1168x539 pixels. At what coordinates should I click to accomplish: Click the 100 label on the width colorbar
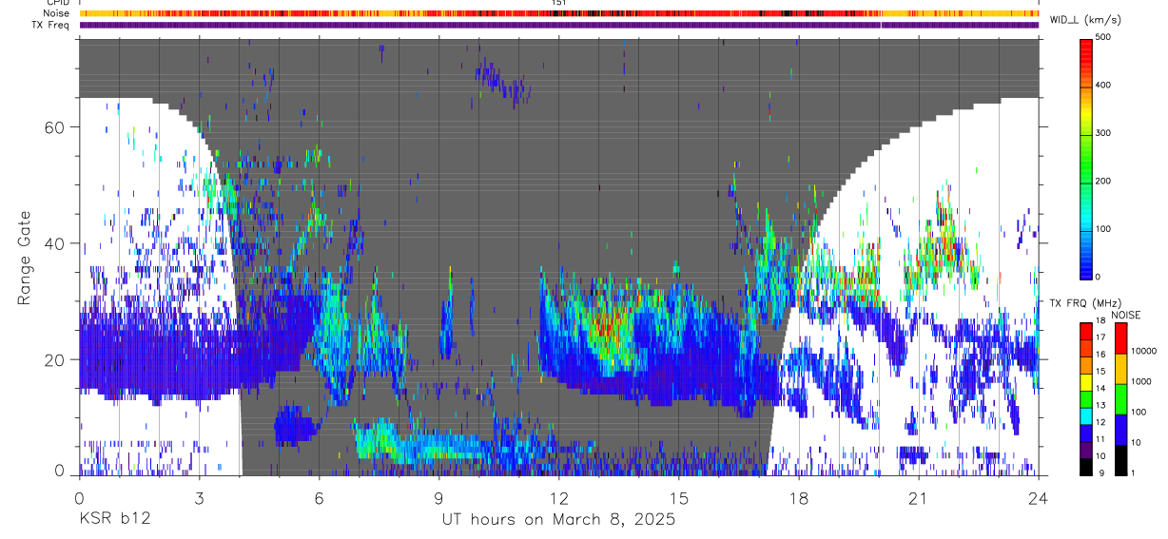(x=1103, y=229)
